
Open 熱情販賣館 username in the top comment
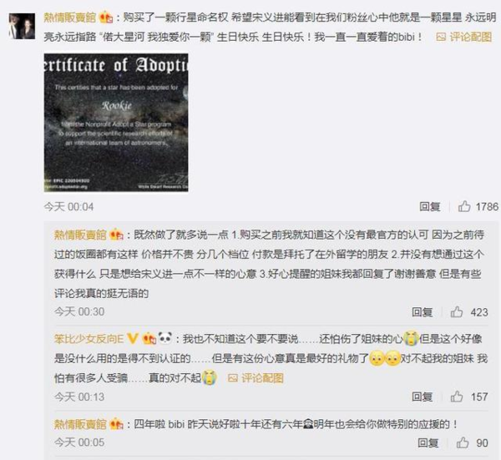point(69,18)
